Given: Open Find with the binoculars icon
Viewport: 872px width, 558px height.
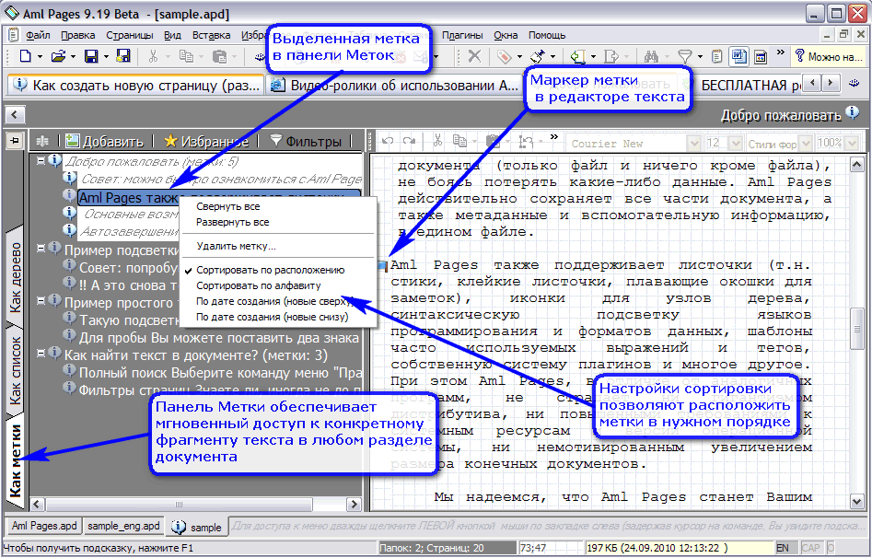Looking at the screenshot, I should click(x=651, y=56).
